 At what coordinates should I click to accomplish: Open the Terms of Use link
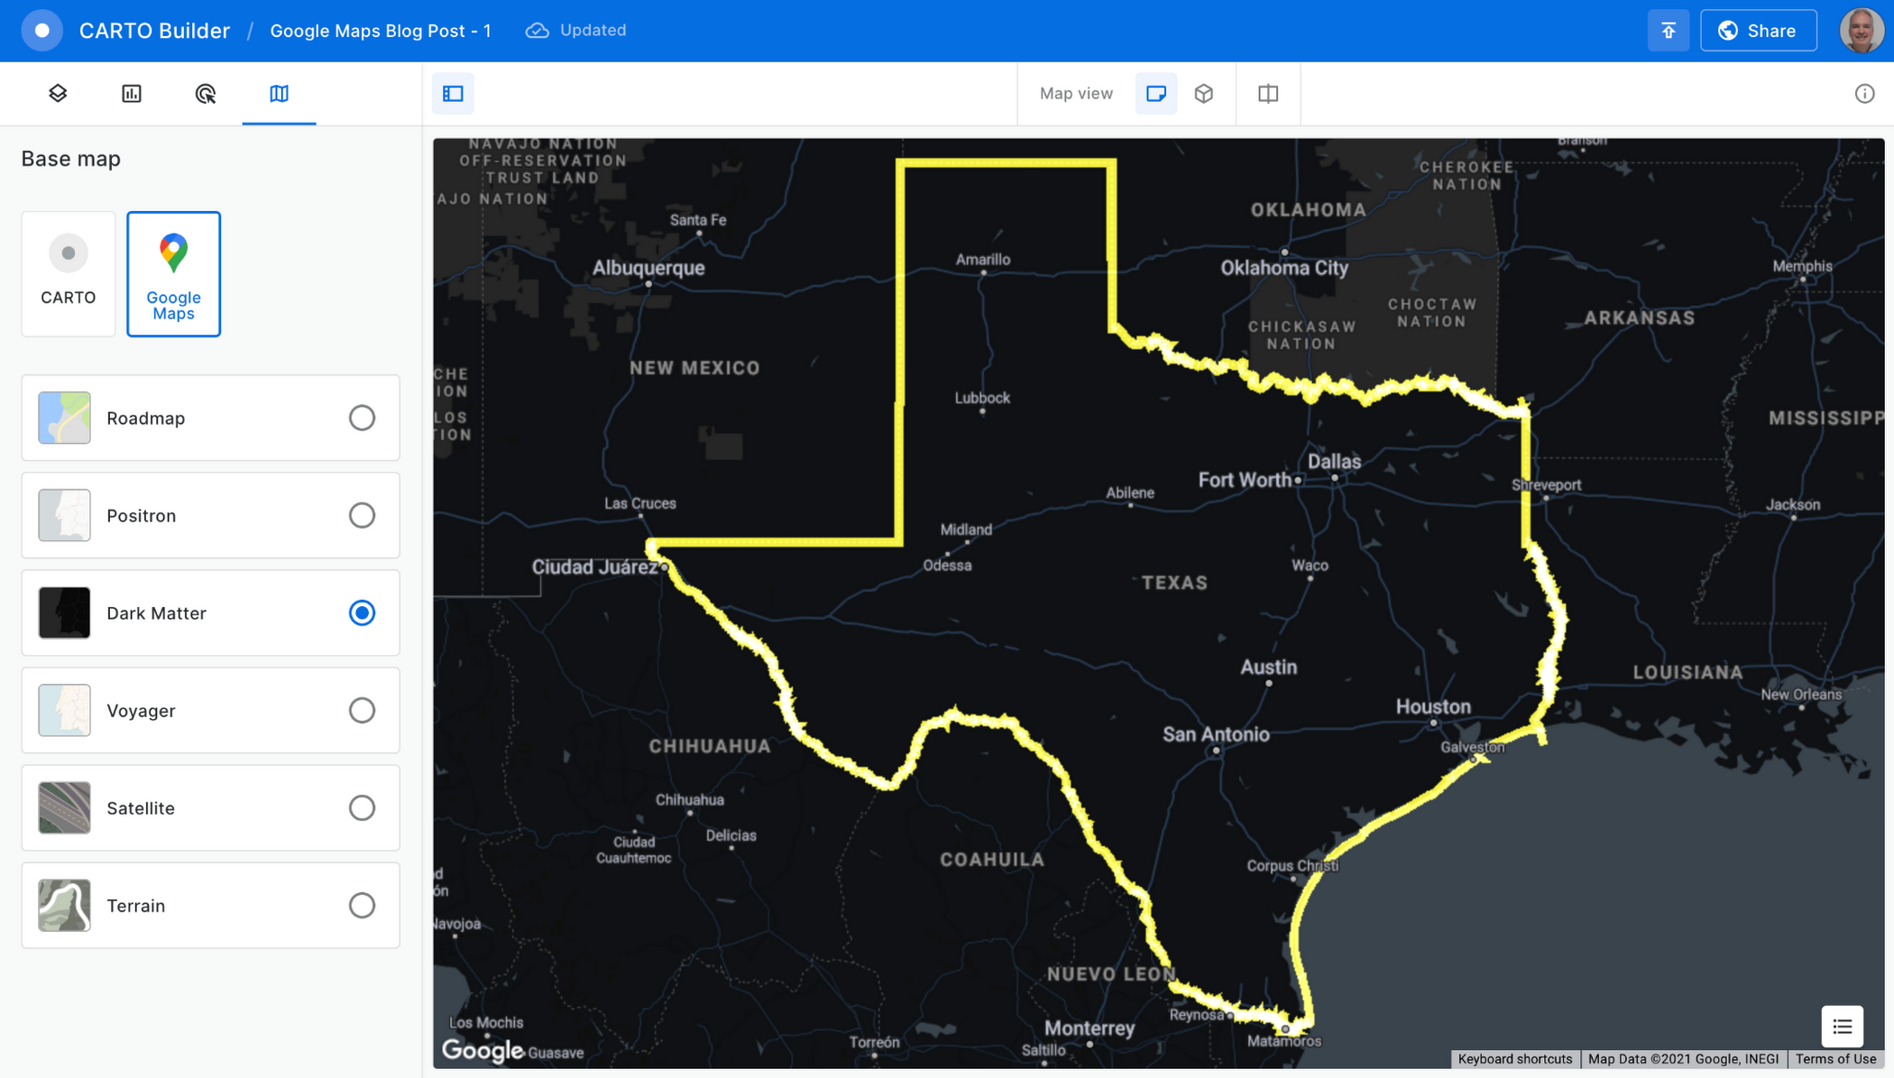coord(1835,1059)
